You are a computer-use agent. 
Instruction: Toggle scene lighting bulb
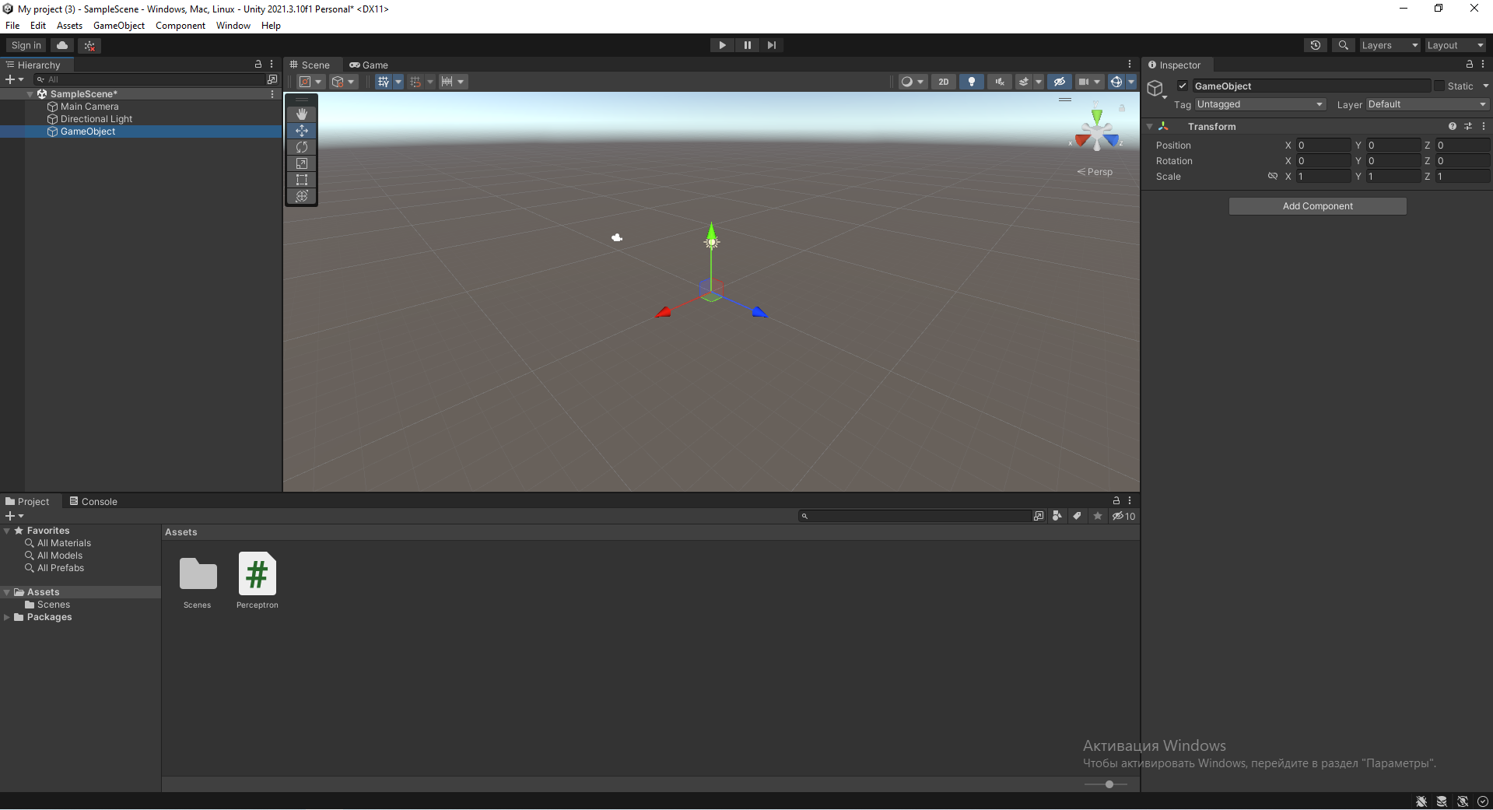click(972, 82)
